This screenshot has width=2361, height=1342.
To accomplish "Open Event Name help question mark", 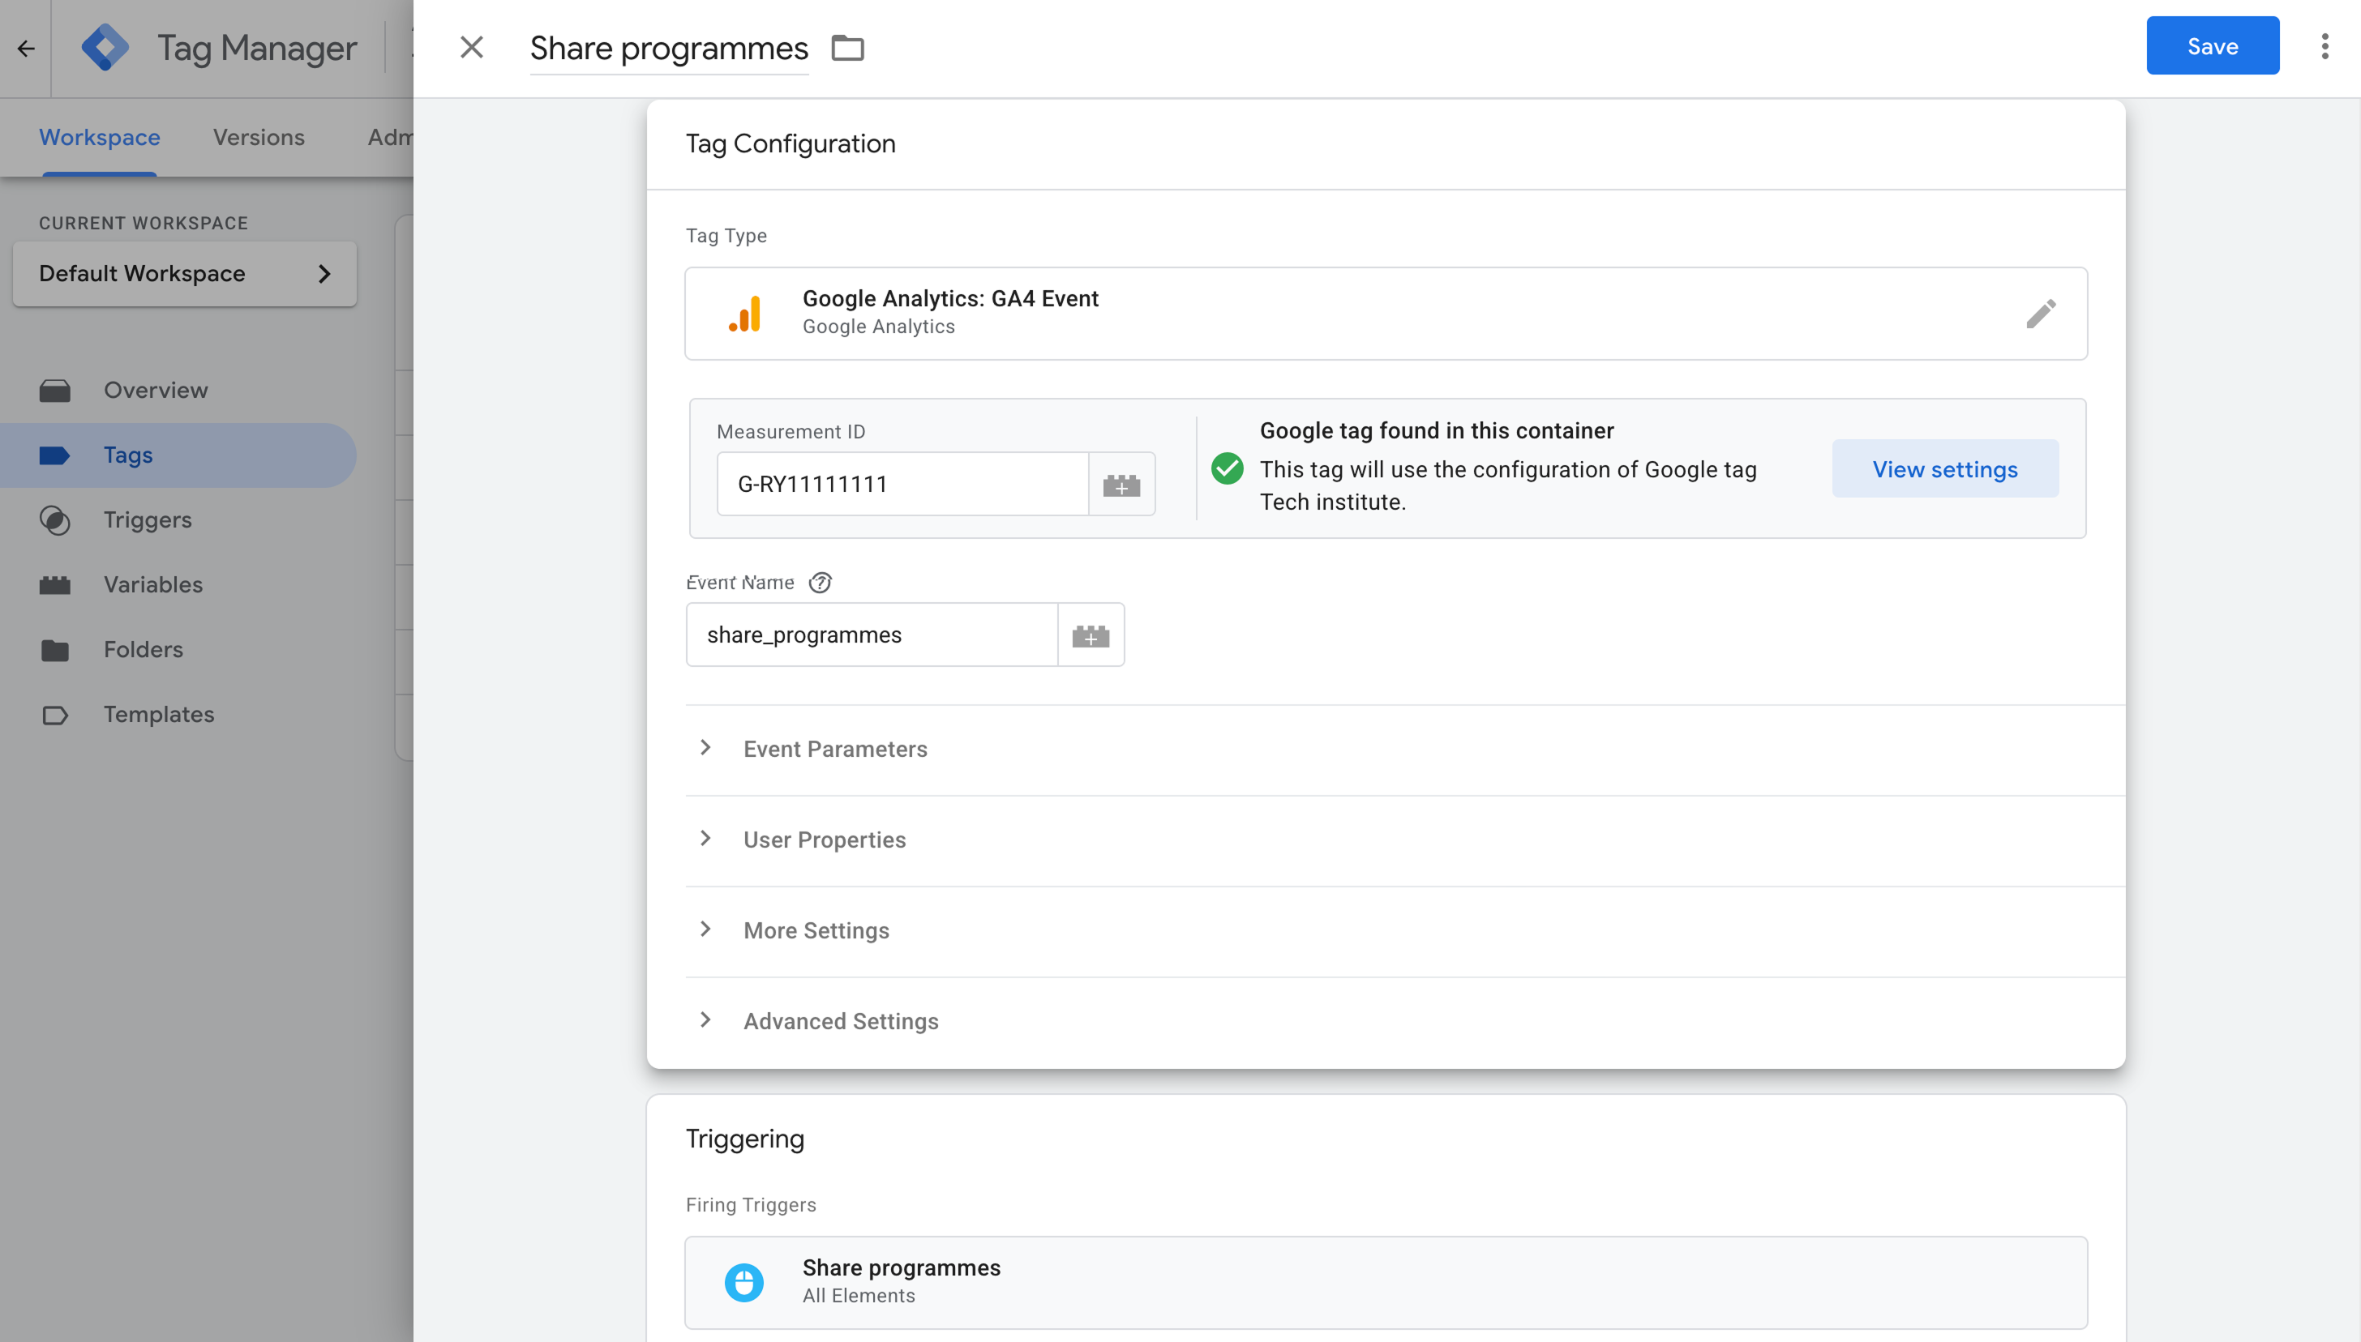I will 820,583.
